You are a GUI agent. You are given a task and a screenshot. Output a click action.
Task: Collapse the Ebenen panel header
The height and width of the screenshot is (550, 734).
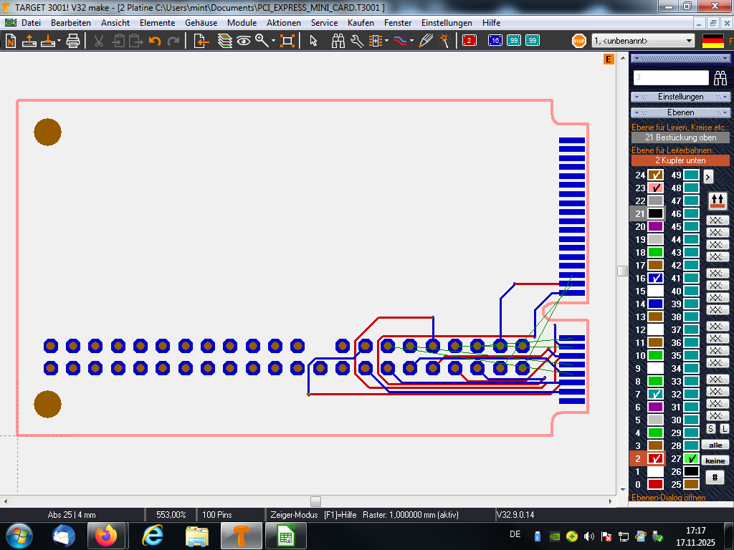tap(680, 112)
